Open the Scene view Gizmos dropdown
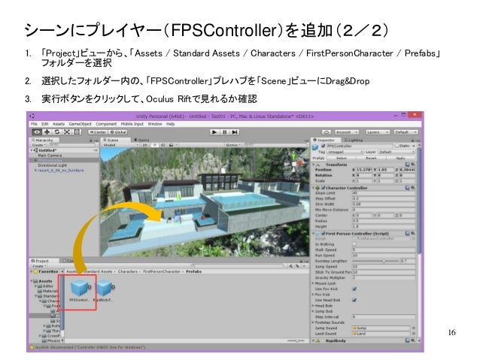Screen dimensions: 480x360 (x=234, y=145)
